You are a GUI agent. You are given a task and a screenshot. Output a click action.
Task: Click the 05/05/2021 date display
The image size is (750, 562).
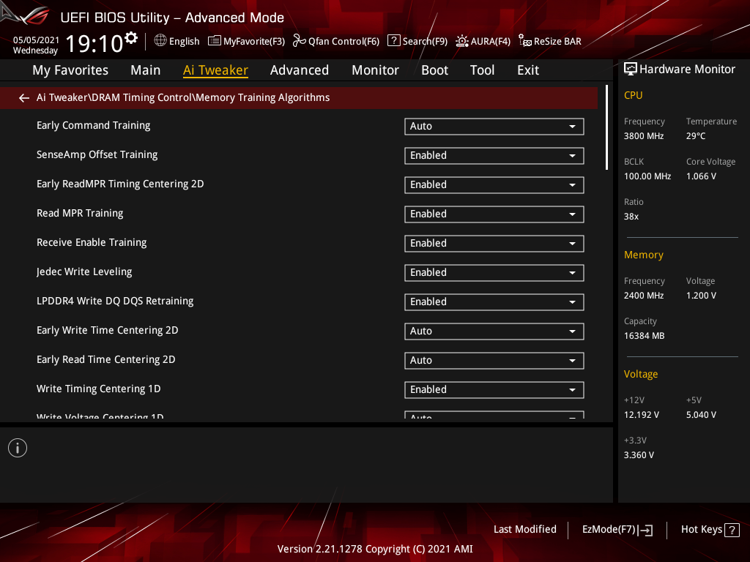point(36,40)
